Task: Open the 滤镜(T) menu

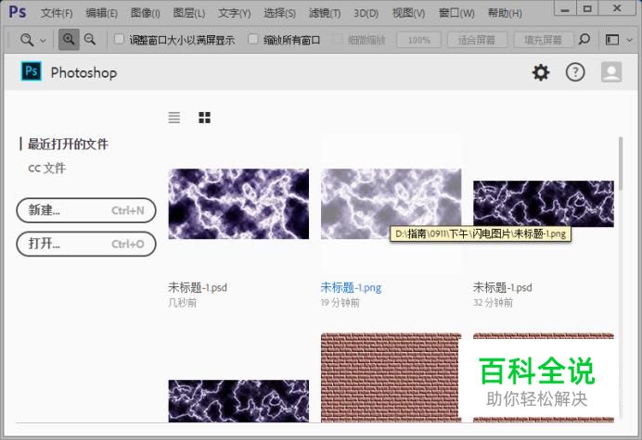Action: pos(325,13)
